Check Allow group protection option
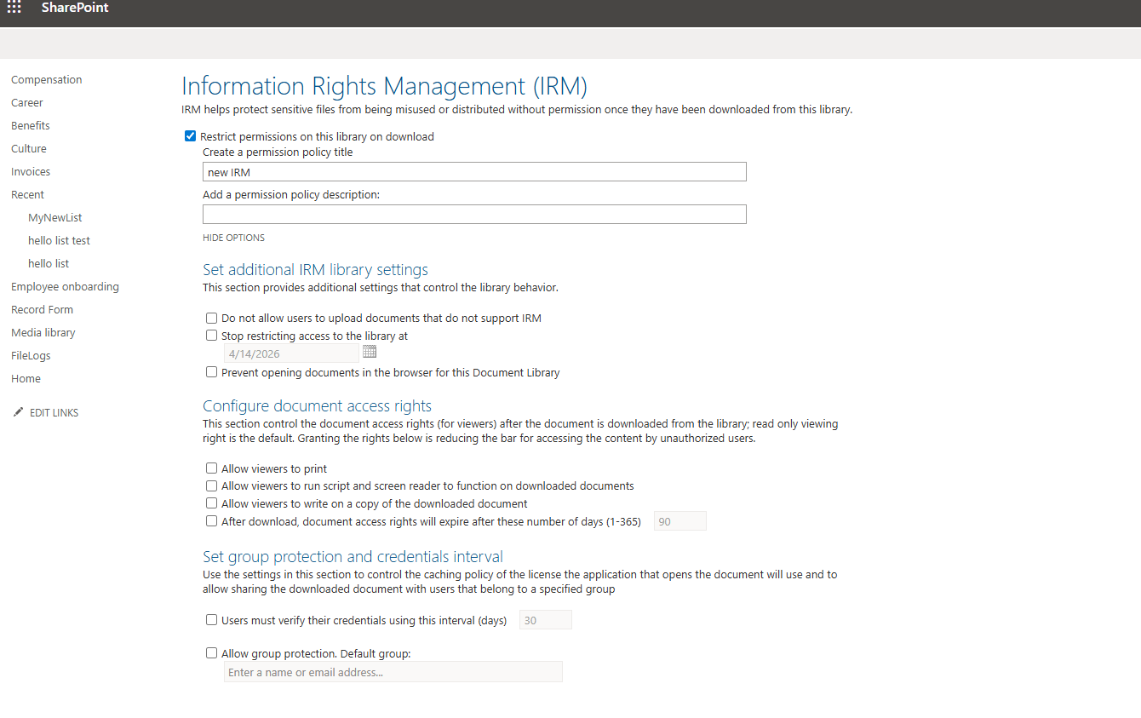This screenshot has height=718, width=1141. click(212, 653)
